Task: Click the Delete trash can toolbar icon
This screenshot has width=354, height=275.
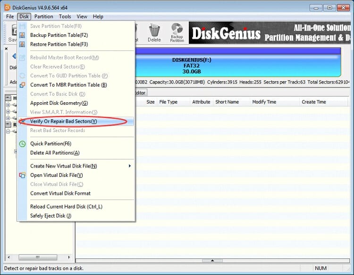Action: point(154,31)
